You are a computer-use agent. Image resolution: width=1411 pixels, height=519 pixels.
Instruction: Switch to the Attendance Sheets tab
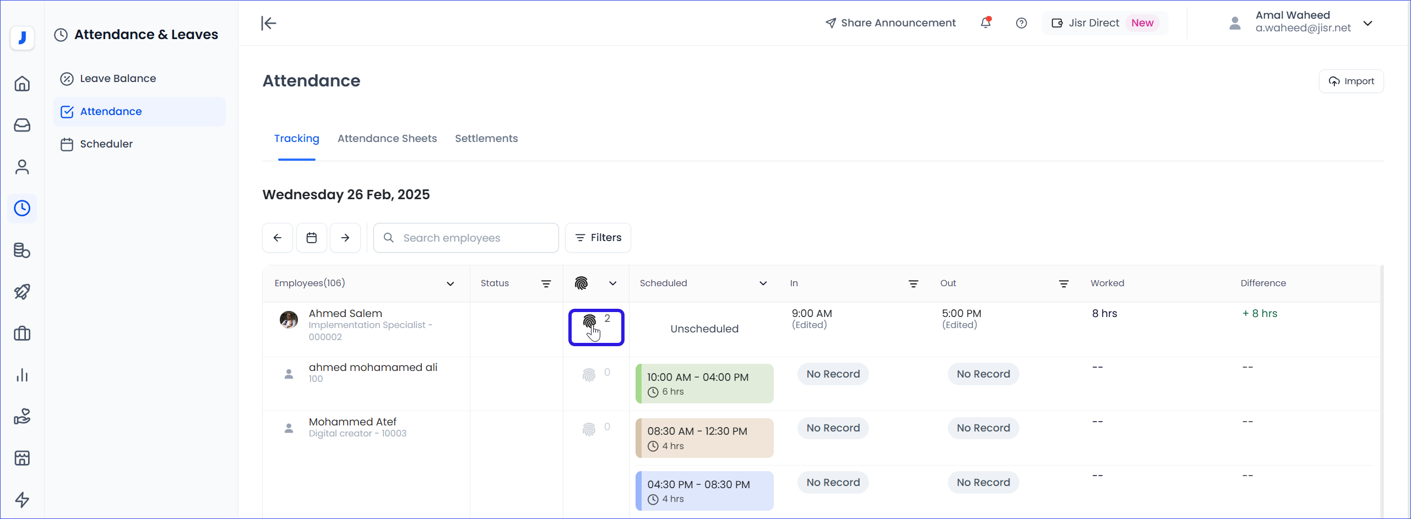[x=387, y=139]
